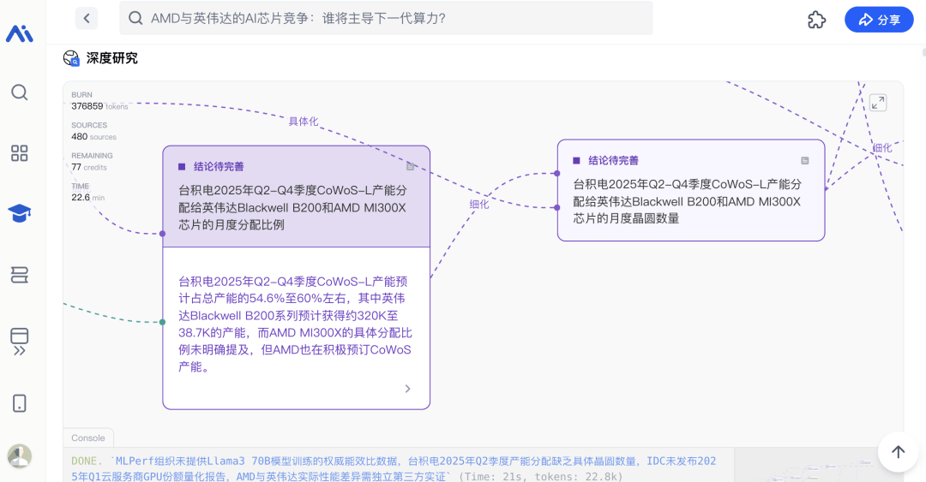The image size is (926, 482).
Task: Select the 月度晶圆数量 node card
Action: [x=691, y=190]
